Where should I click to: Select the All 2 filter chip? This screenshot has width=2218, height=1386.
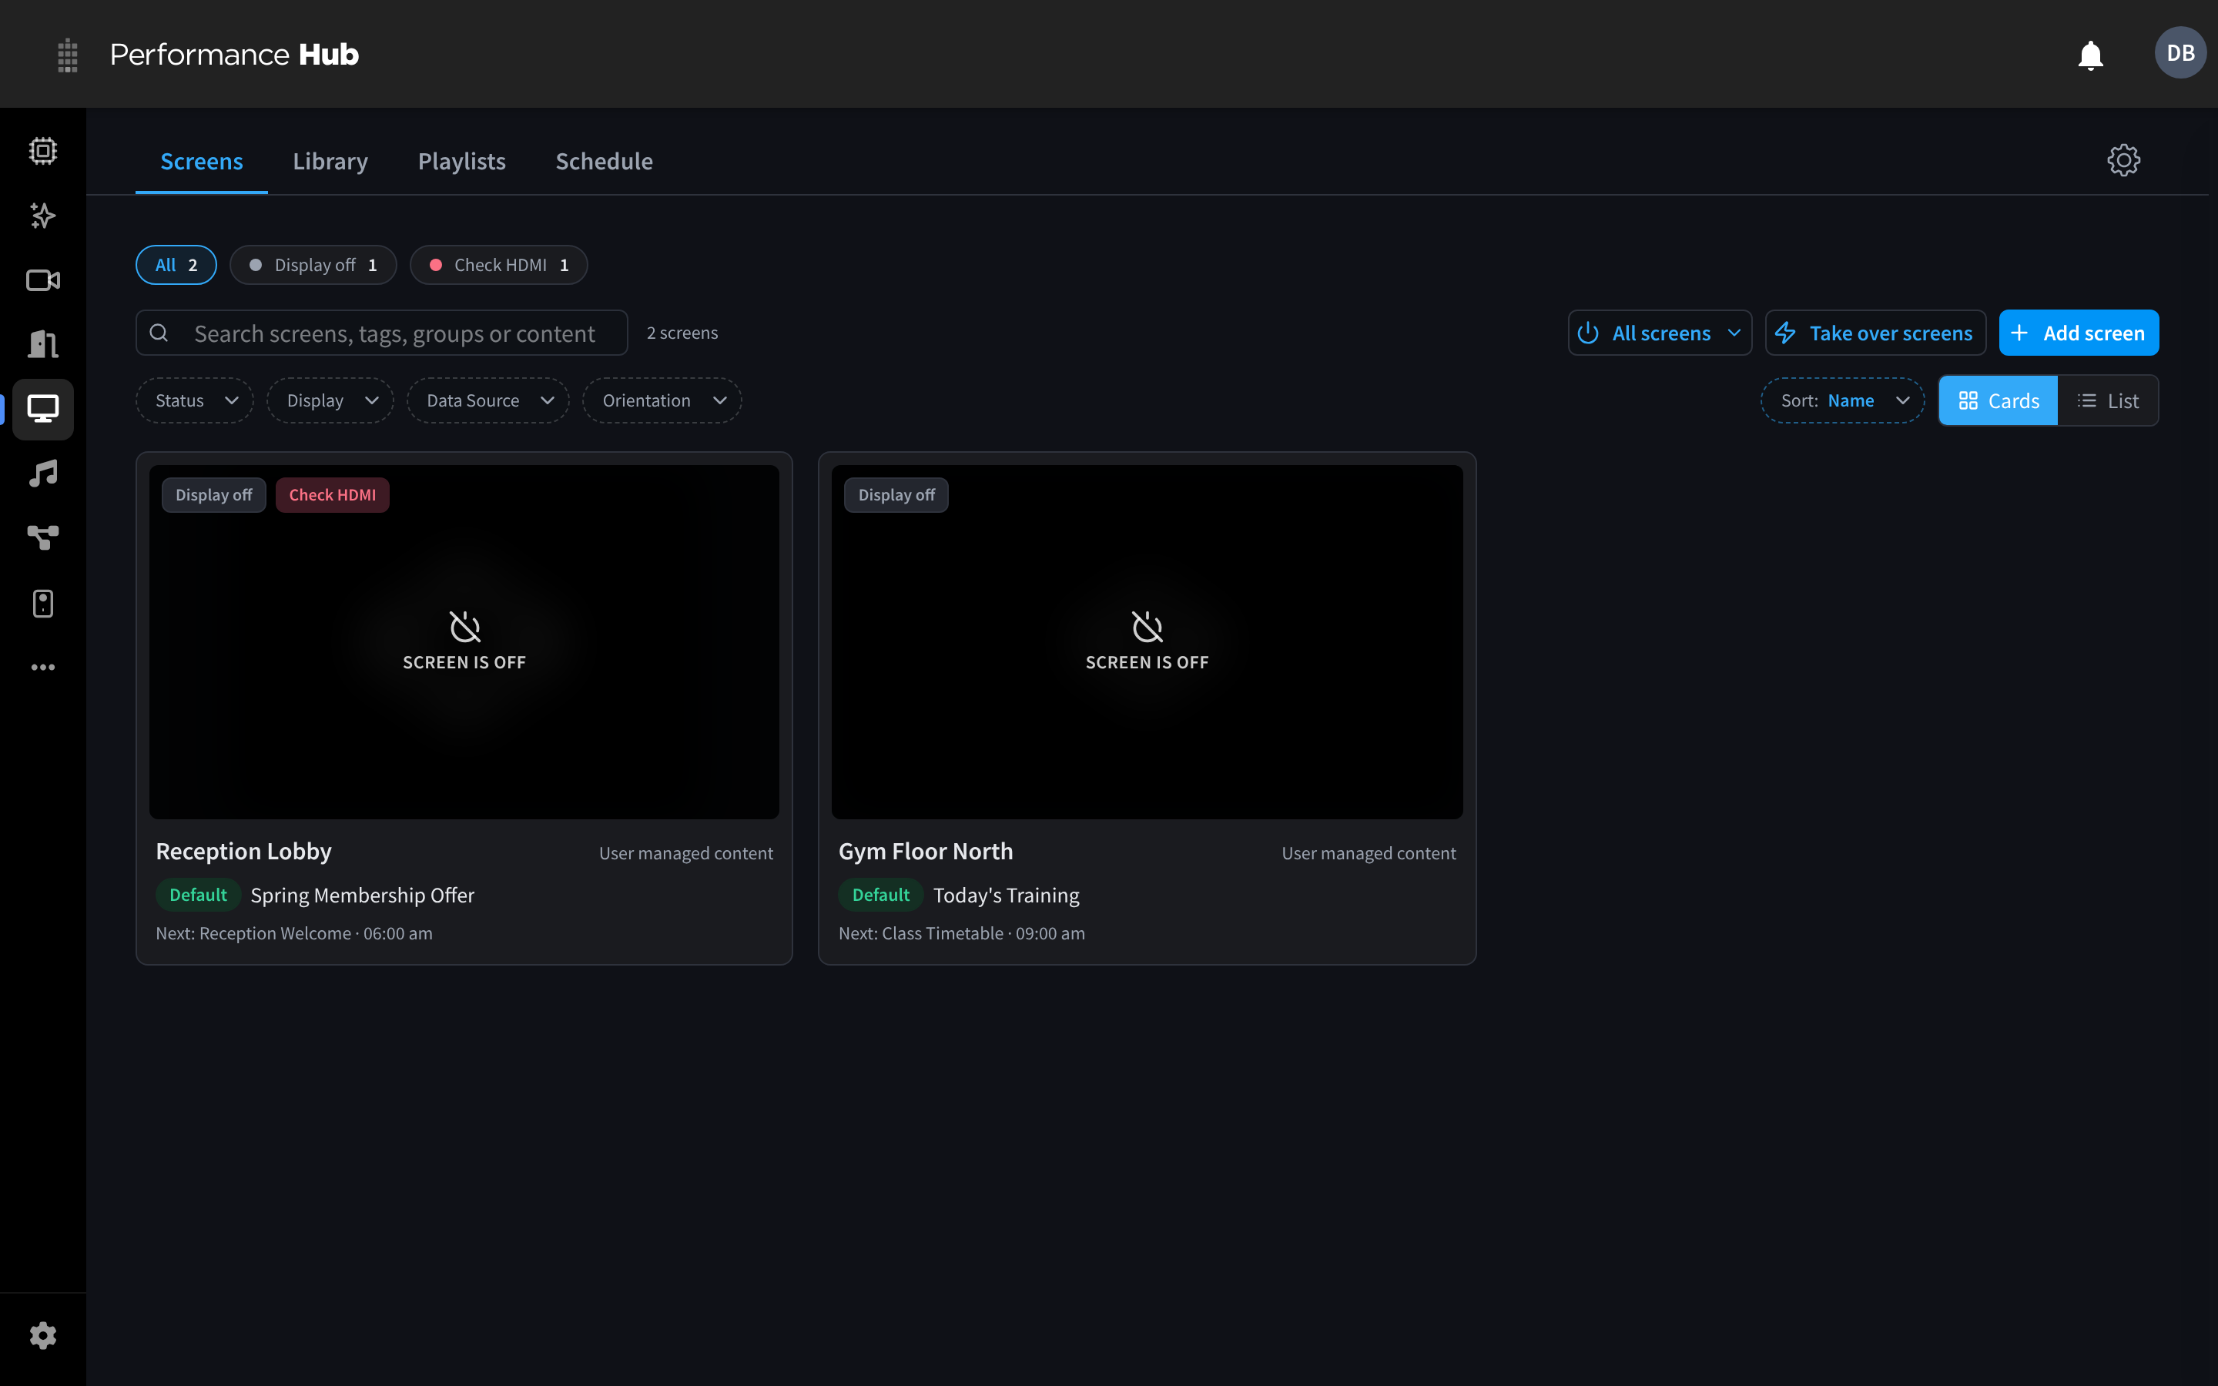(x=176, y=265)
